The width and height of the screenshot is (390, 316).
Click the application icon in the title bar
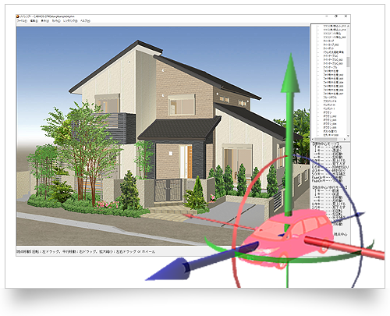pyautogui.click(x=18, y=16)
